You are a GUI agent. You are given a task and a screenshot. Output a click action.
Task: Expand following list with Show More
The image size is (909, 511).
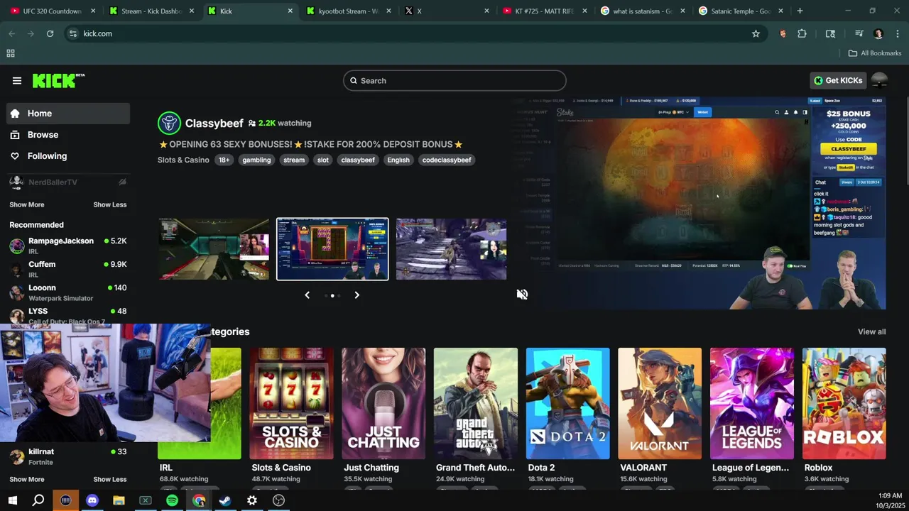pos(27,204)
